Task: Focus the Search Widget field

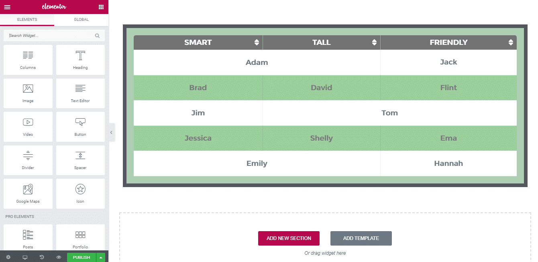Action: click(51, 36)
